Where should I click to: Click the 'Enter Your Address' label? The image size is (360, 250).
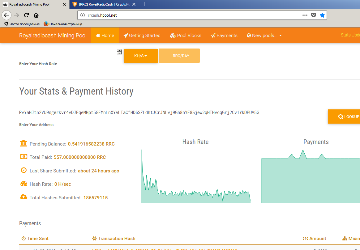coord(36,125)
